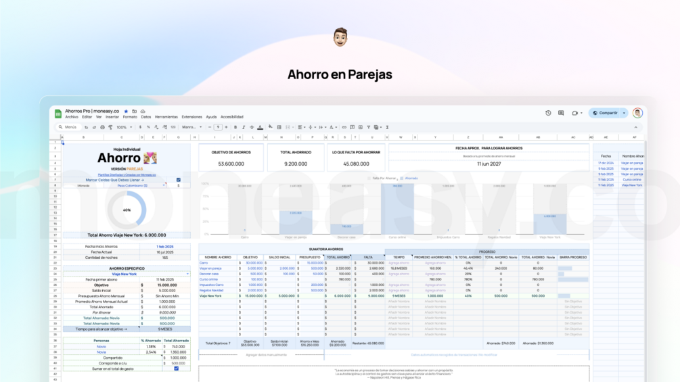Decrease decimal places
Screen dimensions: 680x382
(x=156, y=127)
